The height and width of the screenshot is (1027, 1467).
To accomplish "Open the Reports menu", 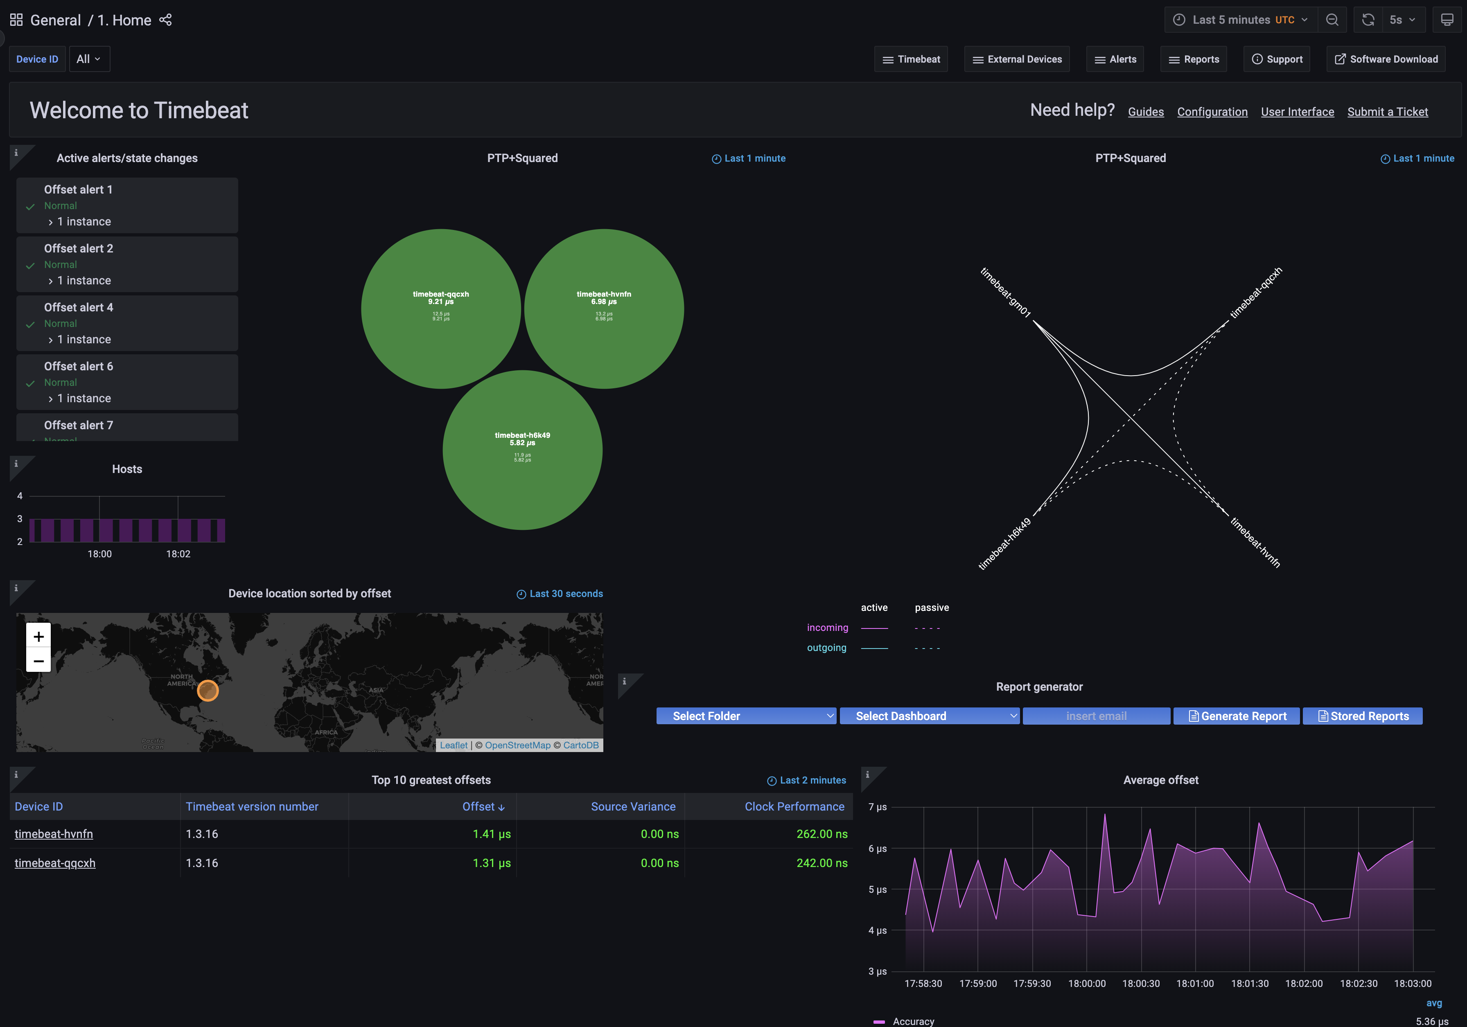I will (1194, 59).
